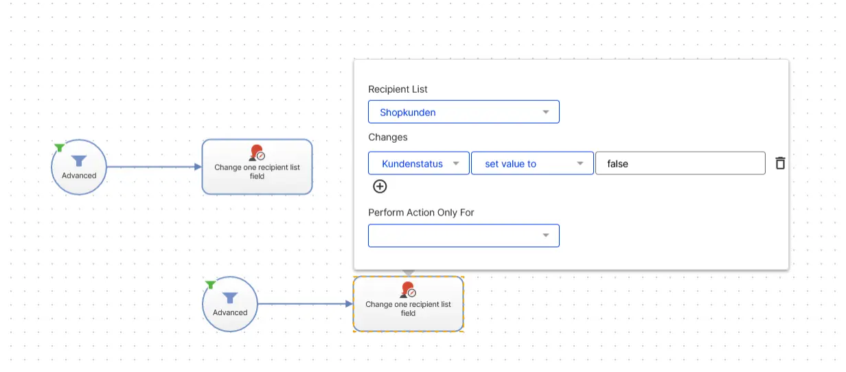Open the Perform Action Only For dropdown

[464, 235]
